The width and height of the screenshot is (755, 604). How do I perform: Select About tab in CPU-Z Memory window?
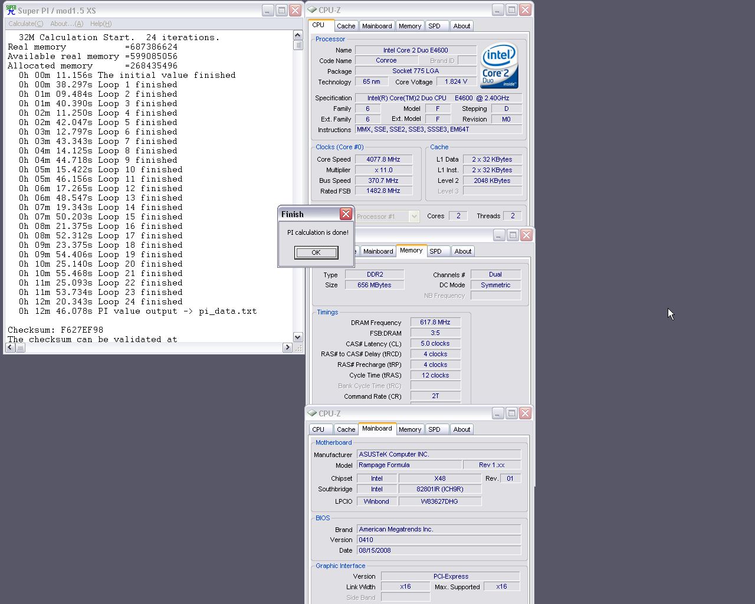tap(463, 251)
